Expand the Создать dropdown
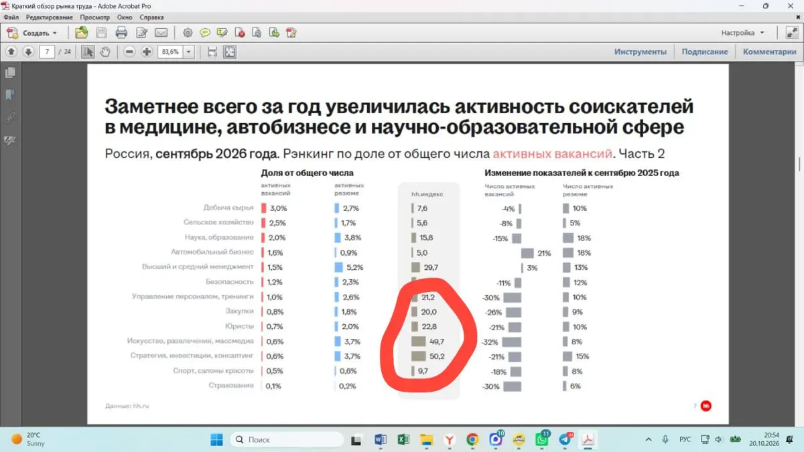 tap(33, 32)
